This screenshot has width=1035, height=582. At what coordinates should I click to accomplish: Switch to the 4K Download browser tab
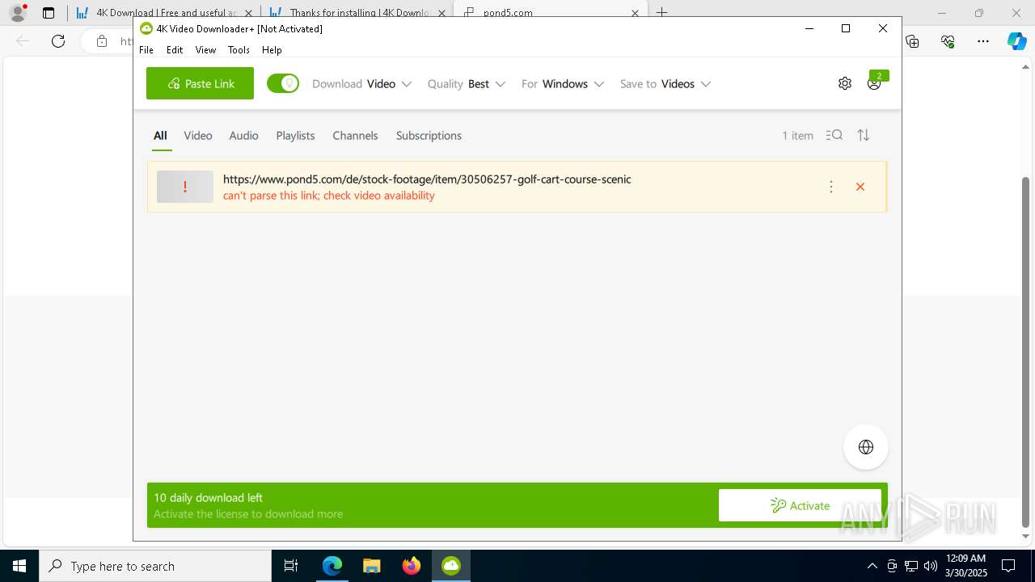tap(165, 13)
